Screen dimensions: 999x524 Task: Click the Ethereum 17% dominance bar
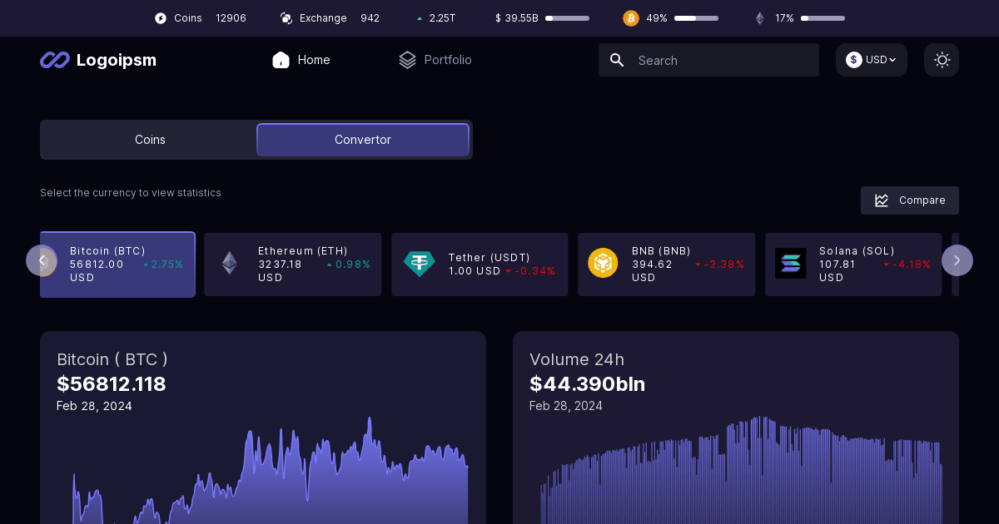pyautogui.click(x=823, y=18)
